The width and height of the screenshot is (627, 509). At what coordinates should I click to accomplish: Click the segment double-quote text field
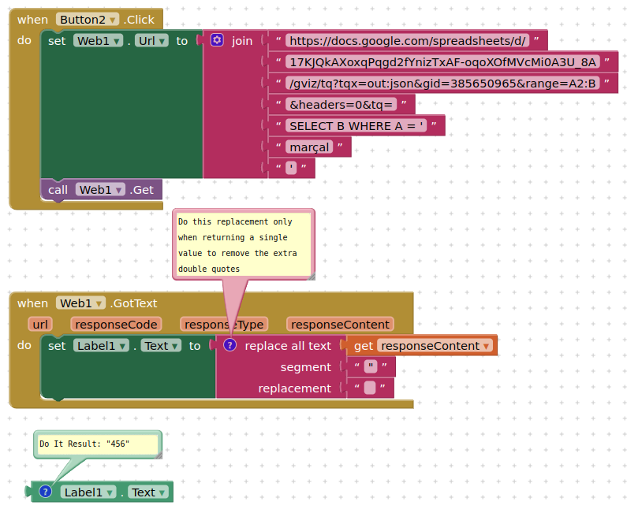point(369,367)
